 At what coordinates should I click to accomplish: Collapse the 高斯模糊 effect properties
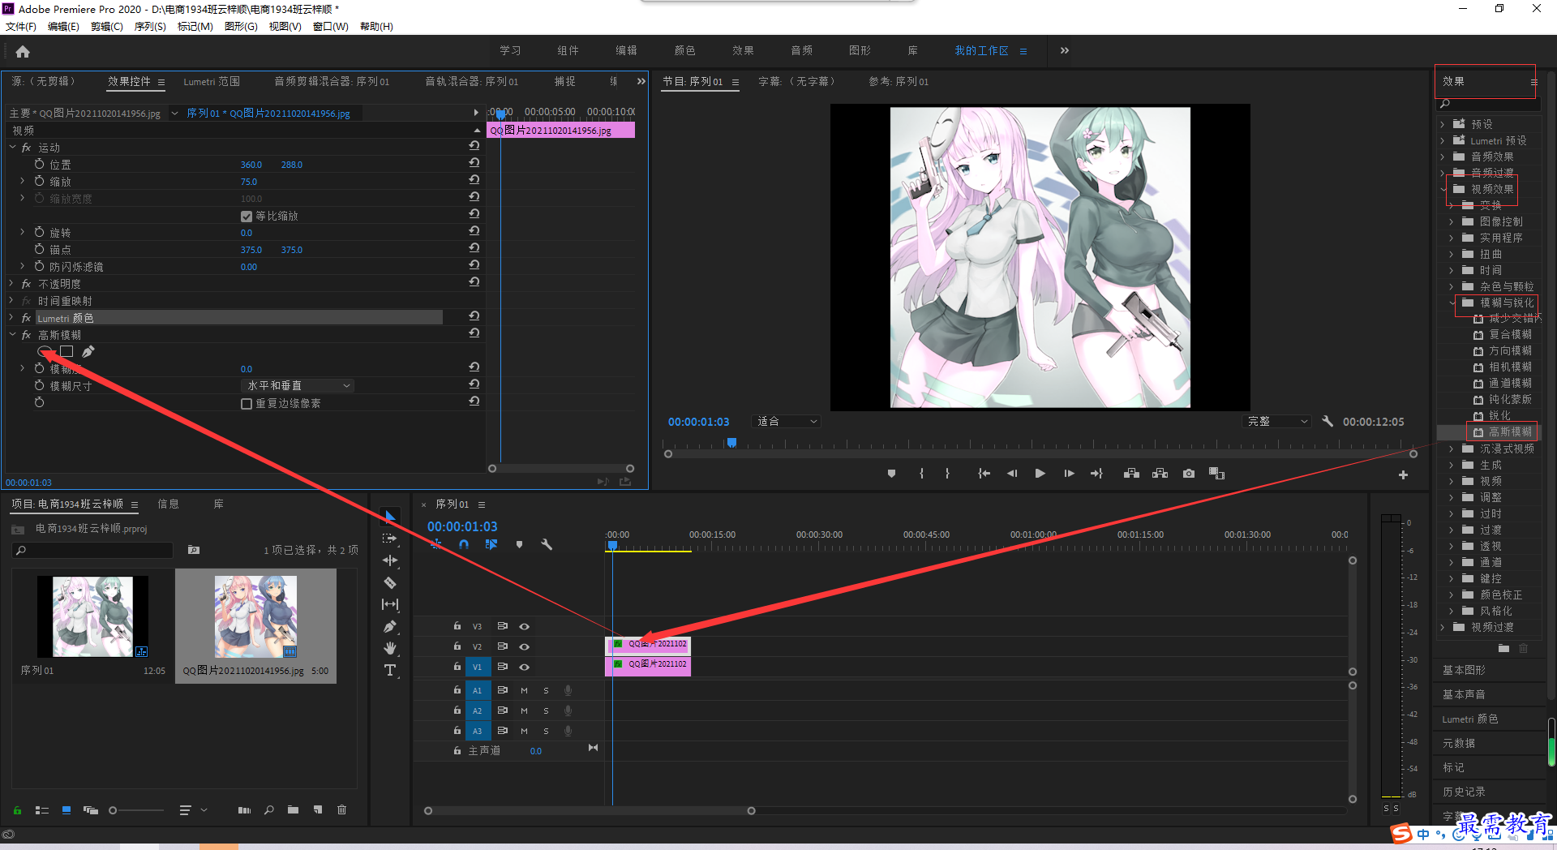[x=12, y=335]
